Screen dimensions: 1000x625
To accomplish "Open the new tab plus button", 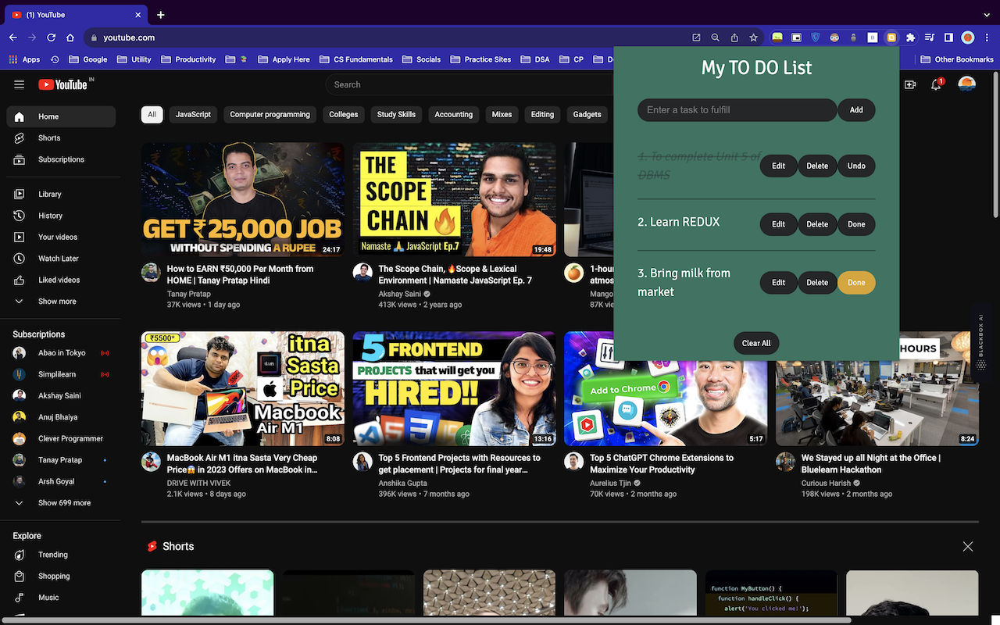I will (161, 15).
